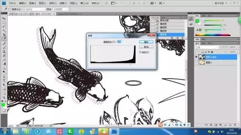Click the Photoshop icon in Windows taskbar
Screen dimensions: 241x135
point(114,132)
